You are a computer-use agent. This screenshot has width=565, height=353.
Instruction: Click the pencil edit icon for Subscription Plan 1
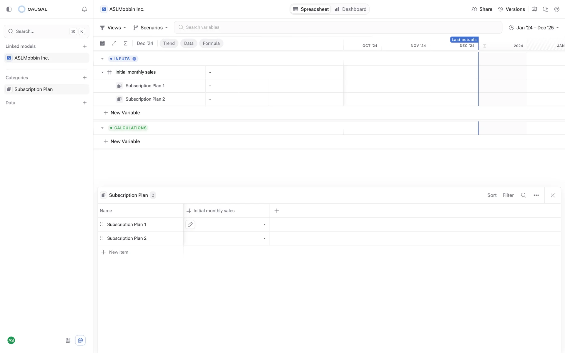(x=190, y=224)
